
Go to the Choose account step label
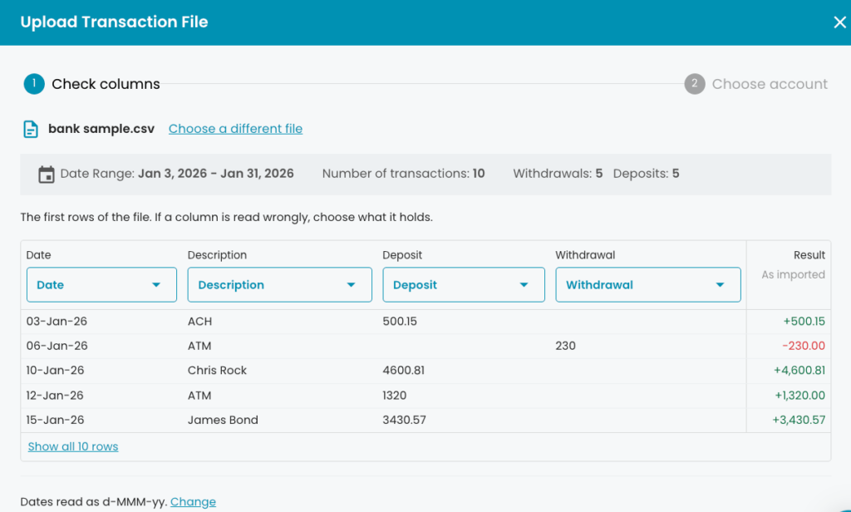(x=770, y=84)
